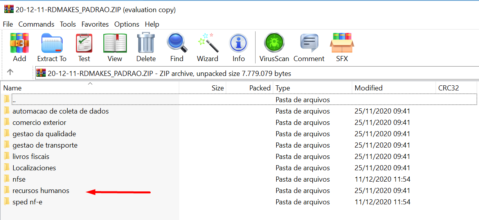Launch the Wizard wand tool
This screenshot has width=479, height=220.
click(207, 43)
